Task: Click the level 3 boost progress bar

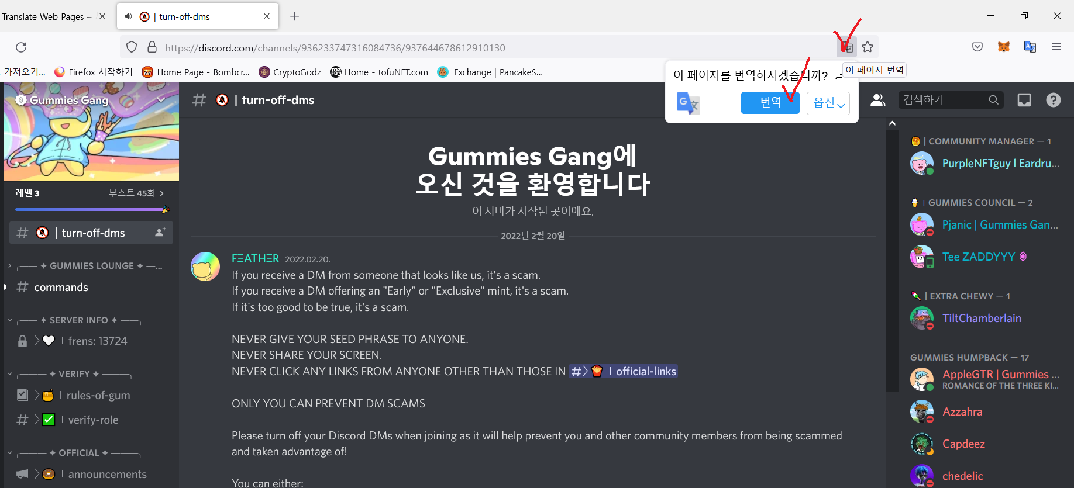Action: click(91, 209)
